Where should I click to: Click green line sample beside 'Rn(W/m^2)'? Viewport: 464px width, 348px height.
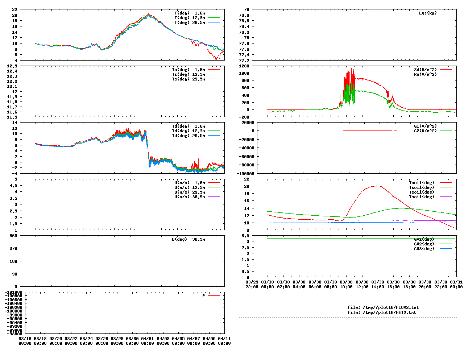pos(446,74)
